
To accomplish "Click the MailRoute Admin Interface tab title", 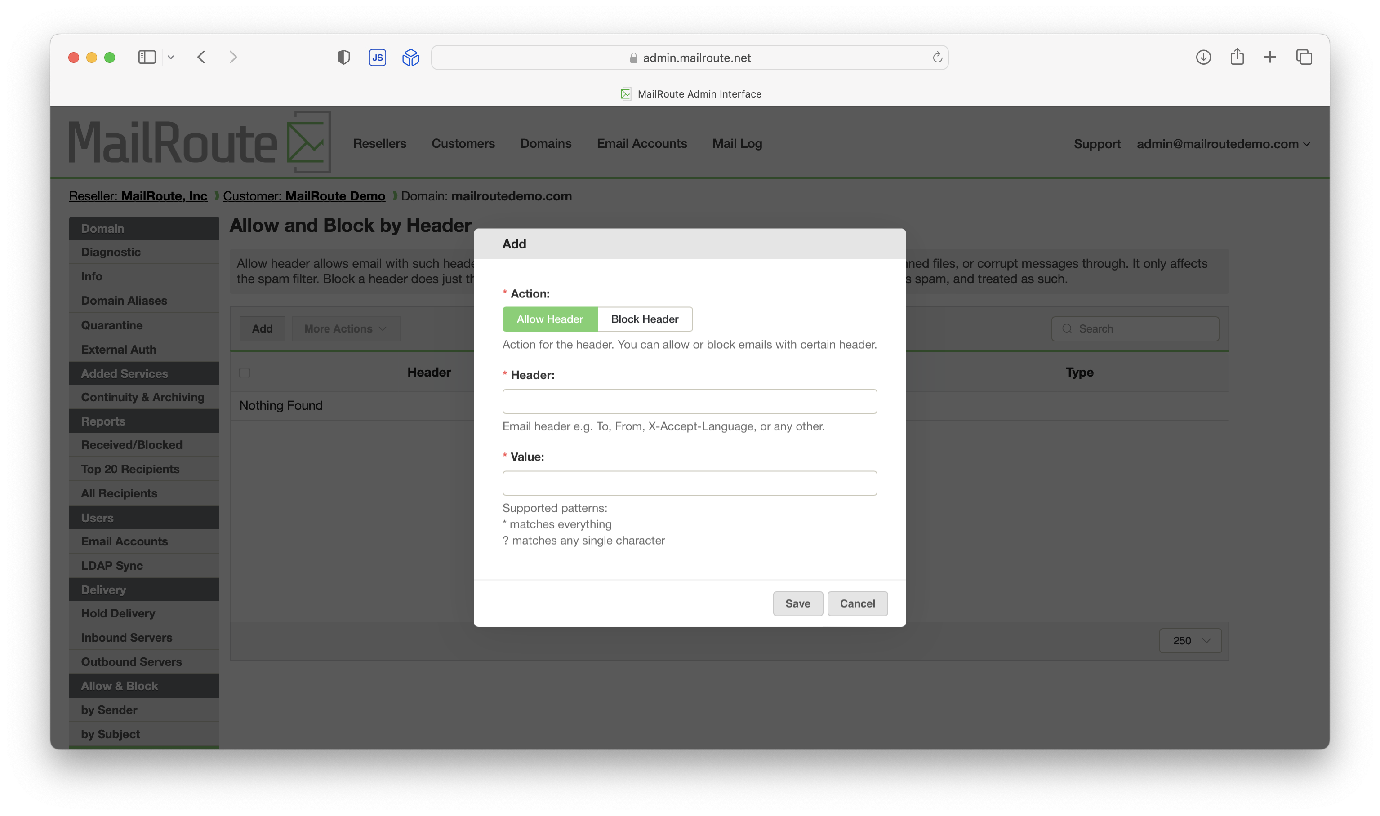I will pos(699,94).
